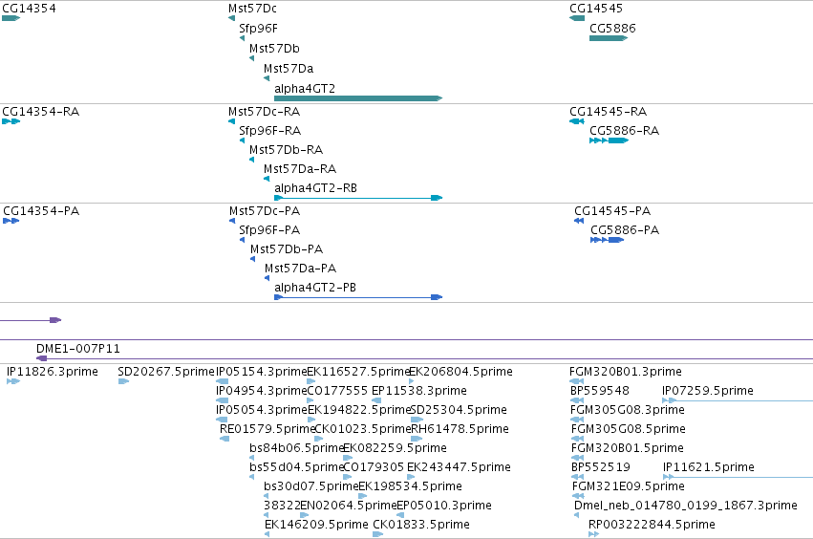Viewport: 813px width, 539px height.
Task: Select the Mst57Da gene glyph
Action: pos(267,78)
